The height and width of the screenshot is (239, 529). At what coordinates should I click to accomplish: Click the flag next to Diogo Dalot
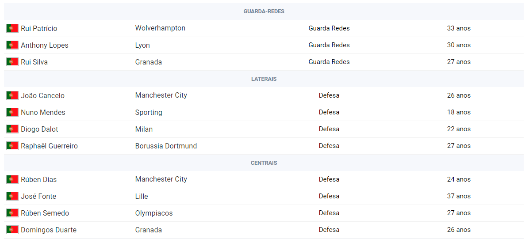(12, 129)
